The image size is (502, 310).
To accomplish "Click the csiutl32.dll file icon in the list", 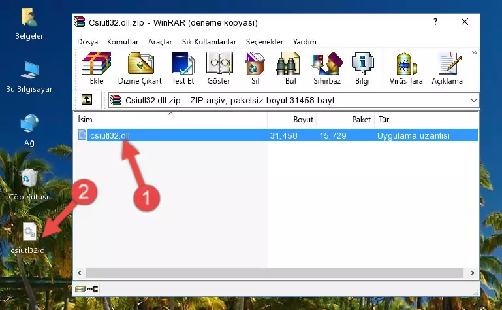I will tap(82, 135).
